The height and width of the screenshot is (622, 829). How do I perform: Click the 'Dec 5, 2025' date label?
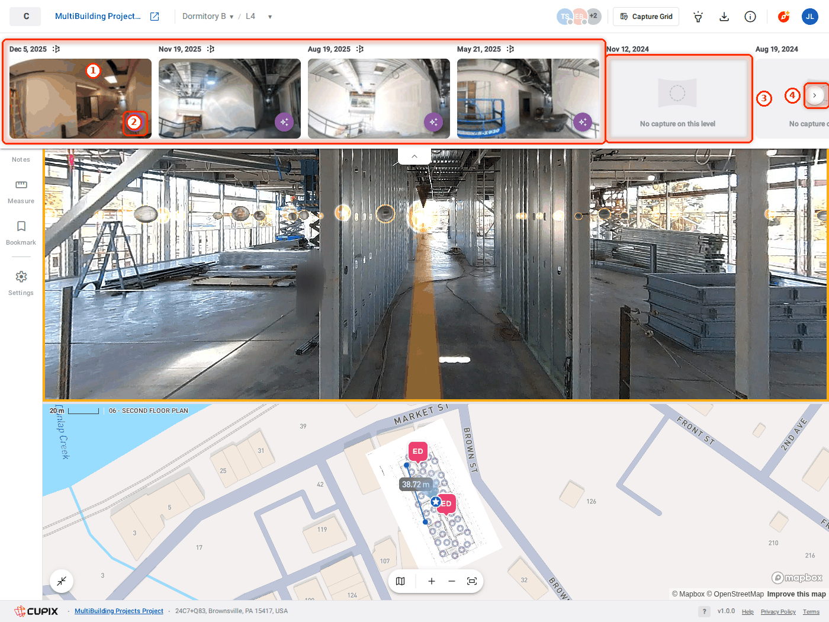(28, 49)
